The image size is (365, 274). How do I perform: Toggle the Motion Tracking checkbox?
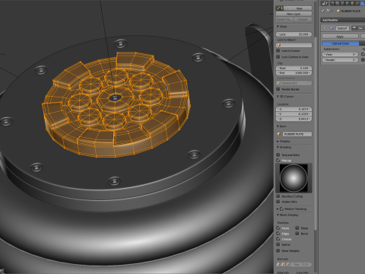coord(281,209)
